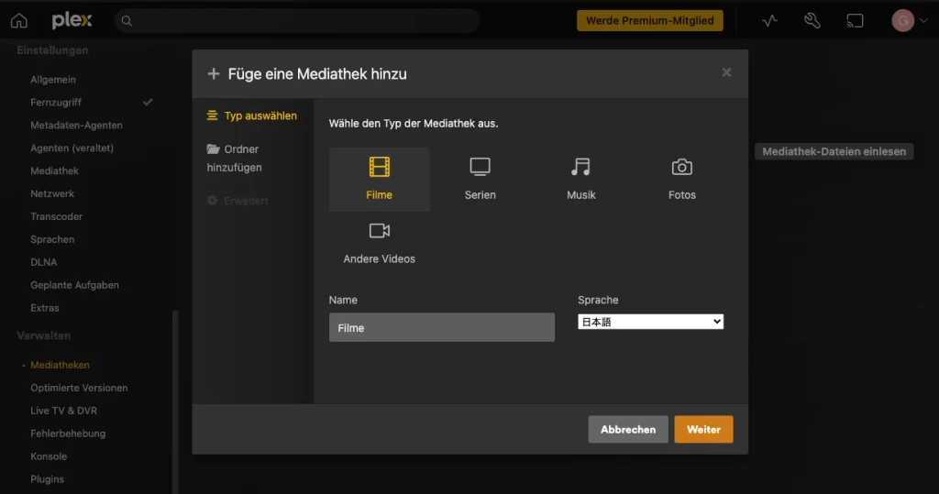This screenshot has width=939, height=494.
Task: Click the top search bar field
Action: (x=297, y=21)
